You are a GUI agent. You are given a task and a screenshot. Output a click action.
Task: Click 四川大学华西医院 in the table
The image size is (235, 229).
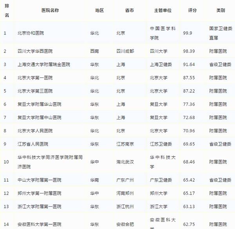[x=35, y=51]
